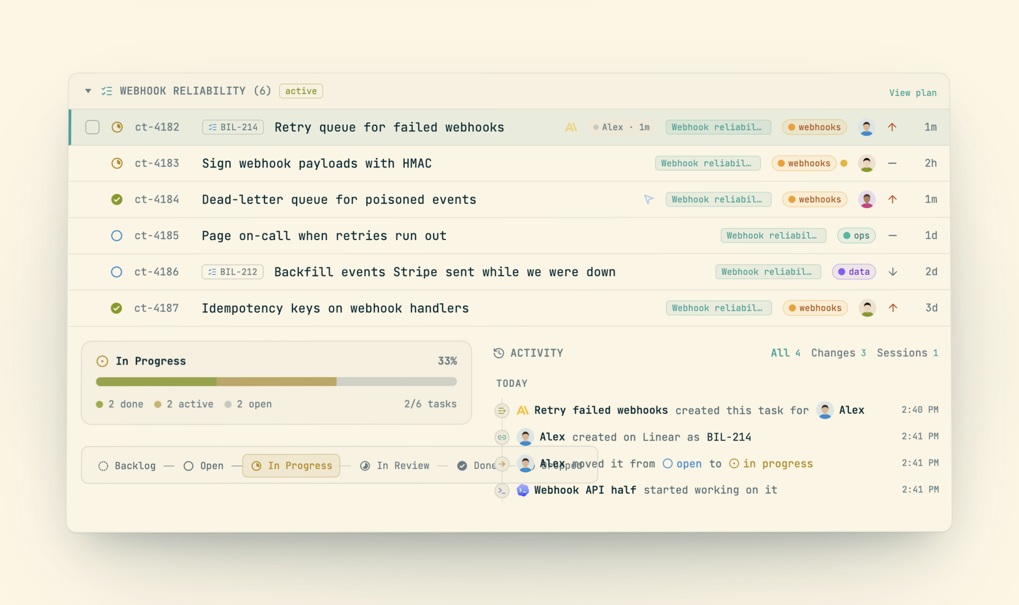The width and height of the screenshot is (1019, 605).
Task: Open task title Idempotency keys on webhook handlers
Action: (x=335, y=308)
